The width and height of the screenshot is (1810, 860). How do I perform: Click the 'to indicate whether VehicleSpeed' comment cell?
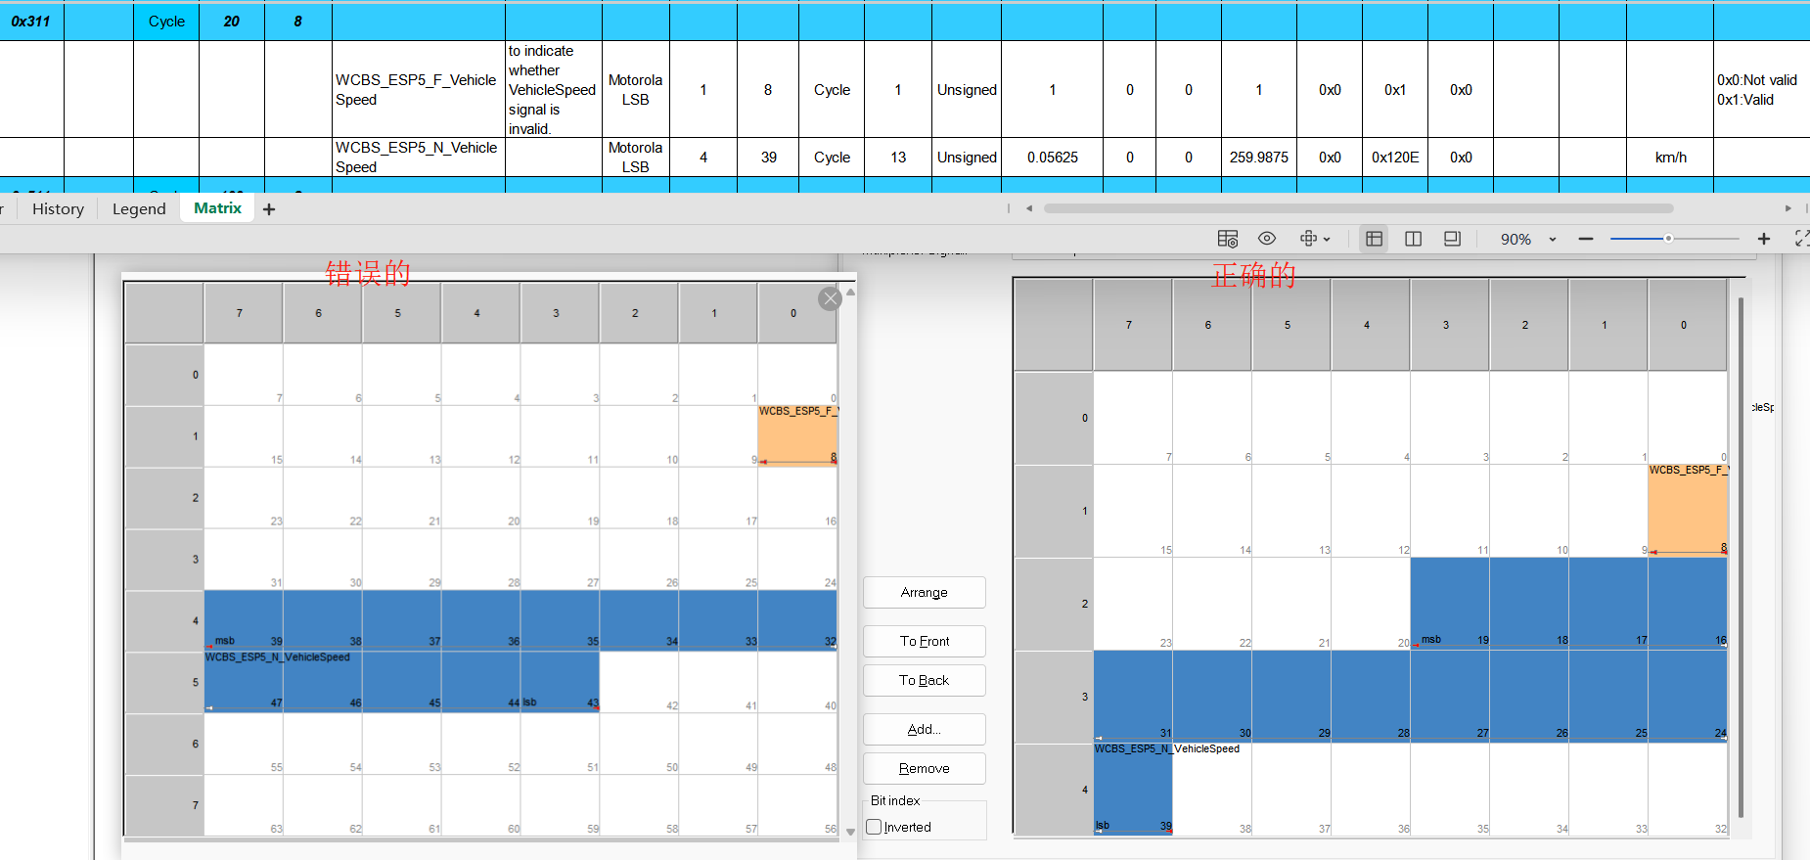click(x=553, y=89)
